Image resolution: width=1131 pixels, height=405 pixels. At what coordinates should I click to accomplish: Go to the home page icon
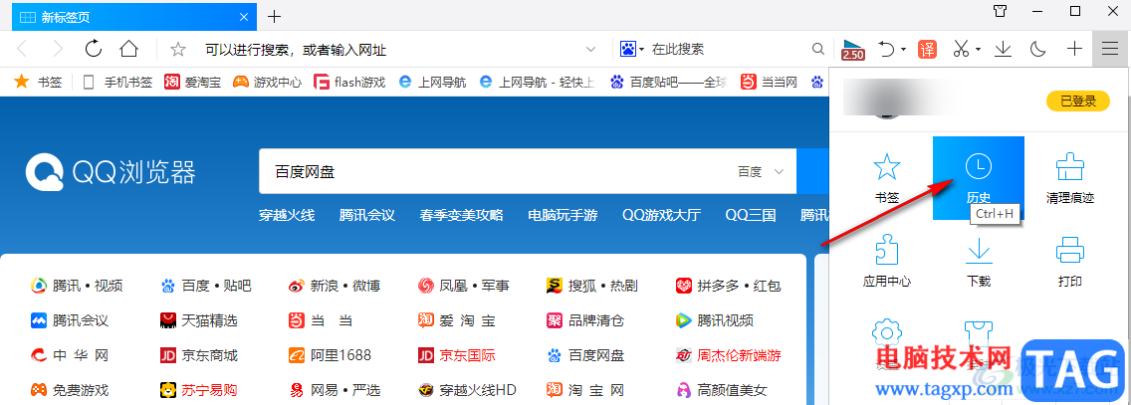pos(128,49)
